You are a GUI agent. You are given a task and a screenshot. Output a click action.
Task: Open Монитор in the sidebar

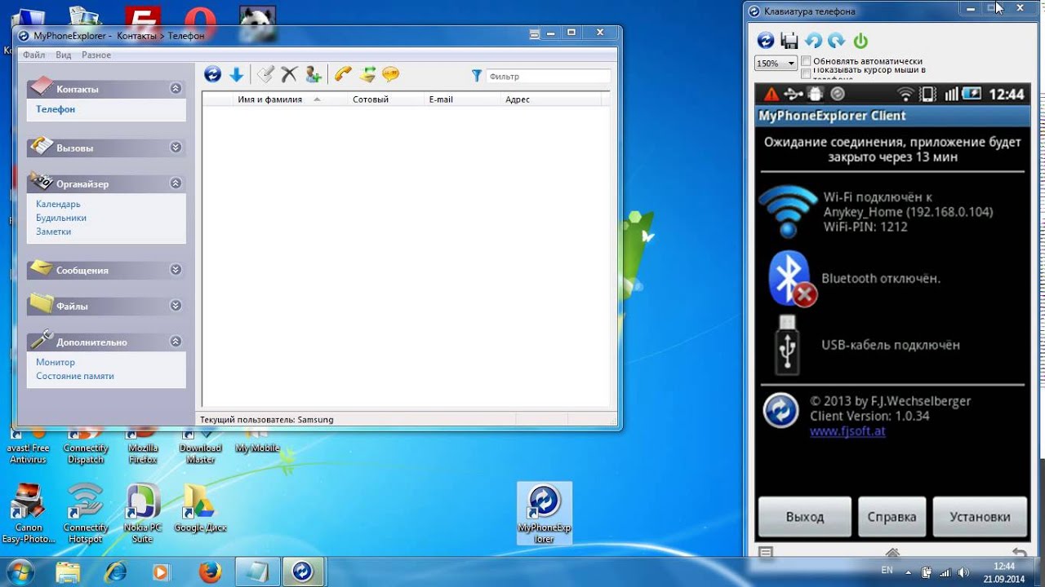pos(56,362)
